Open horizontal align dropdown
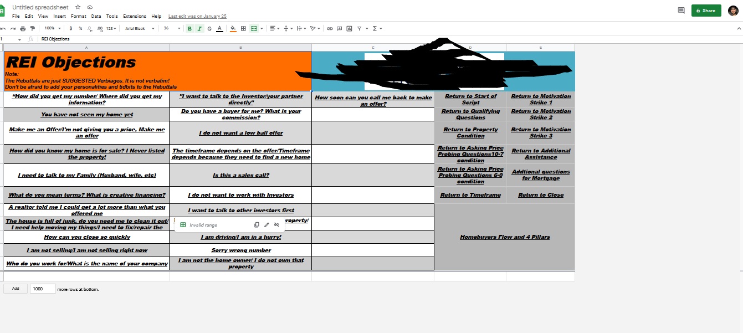This screenshot has width=743, height=333. tap(274, 28)
